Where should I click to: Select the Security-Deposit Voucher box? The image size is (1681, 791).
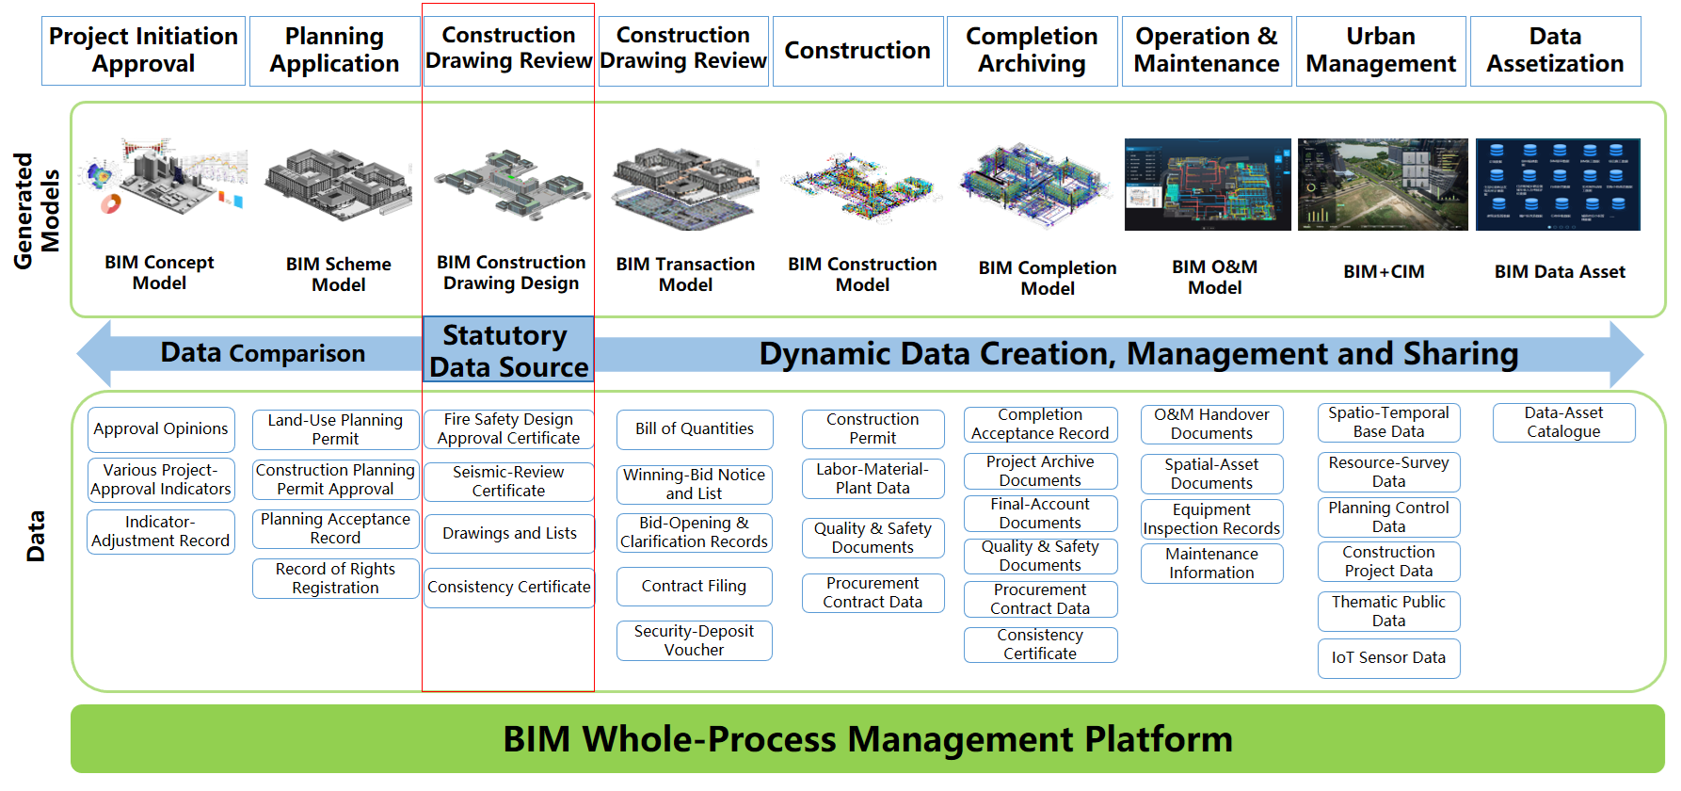[x=694, y=640]
